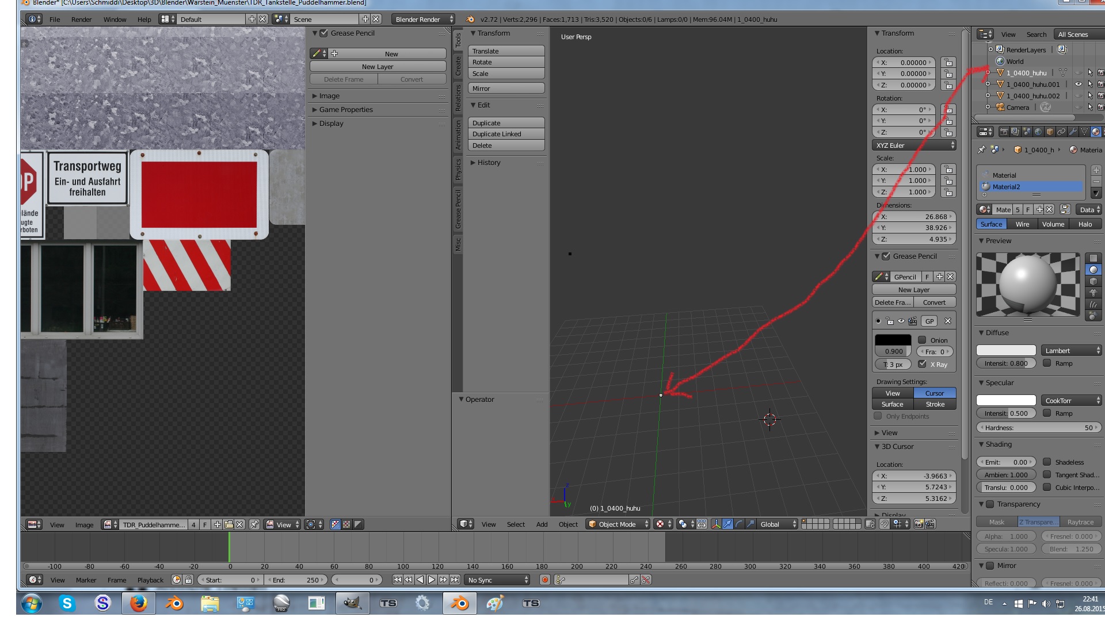Image resolution: width=1105 pixels, height=621 pixels.
Task: Switch to the Wire material type tab
Action: pos(1022,224)
